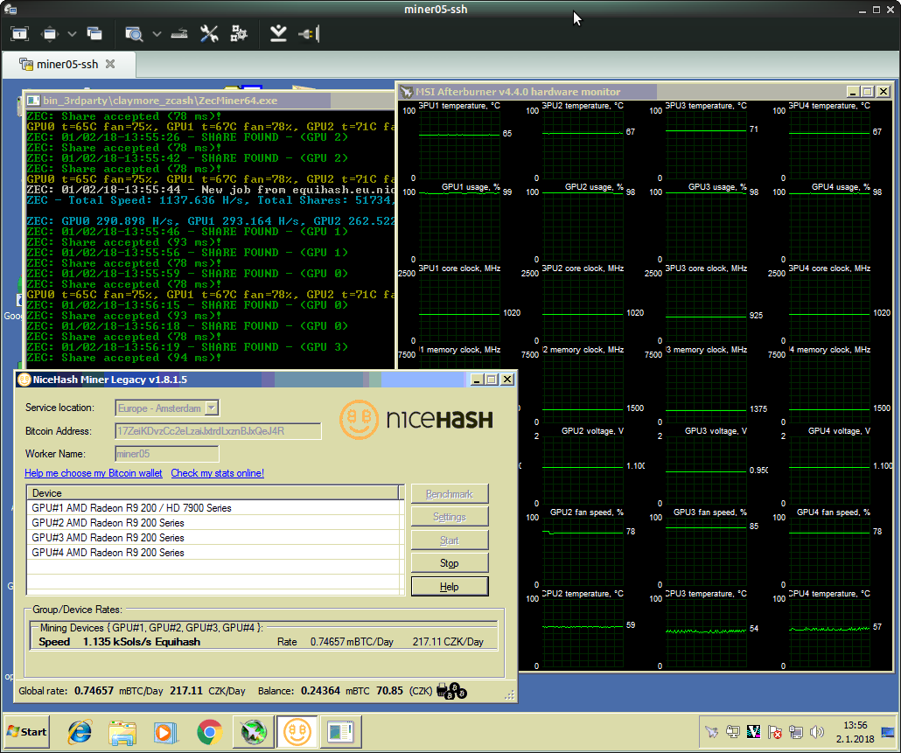This screenshot has width=901, height=753.
Task: Click the Help button in NiceHash
Action: (449, 587)
